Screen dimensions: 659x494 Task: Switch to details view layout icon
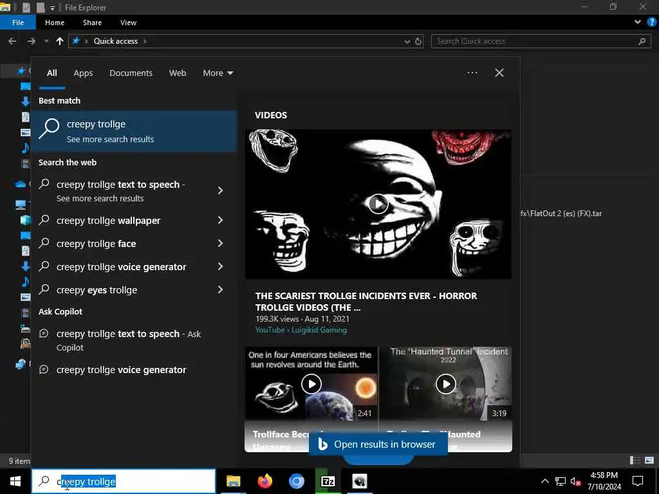(x=635, y=461)
